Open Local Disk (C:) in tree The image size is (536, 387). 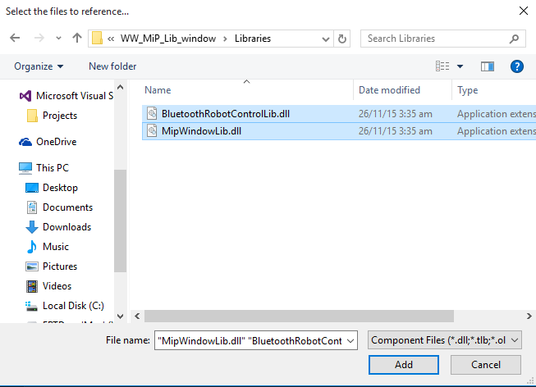73,306
